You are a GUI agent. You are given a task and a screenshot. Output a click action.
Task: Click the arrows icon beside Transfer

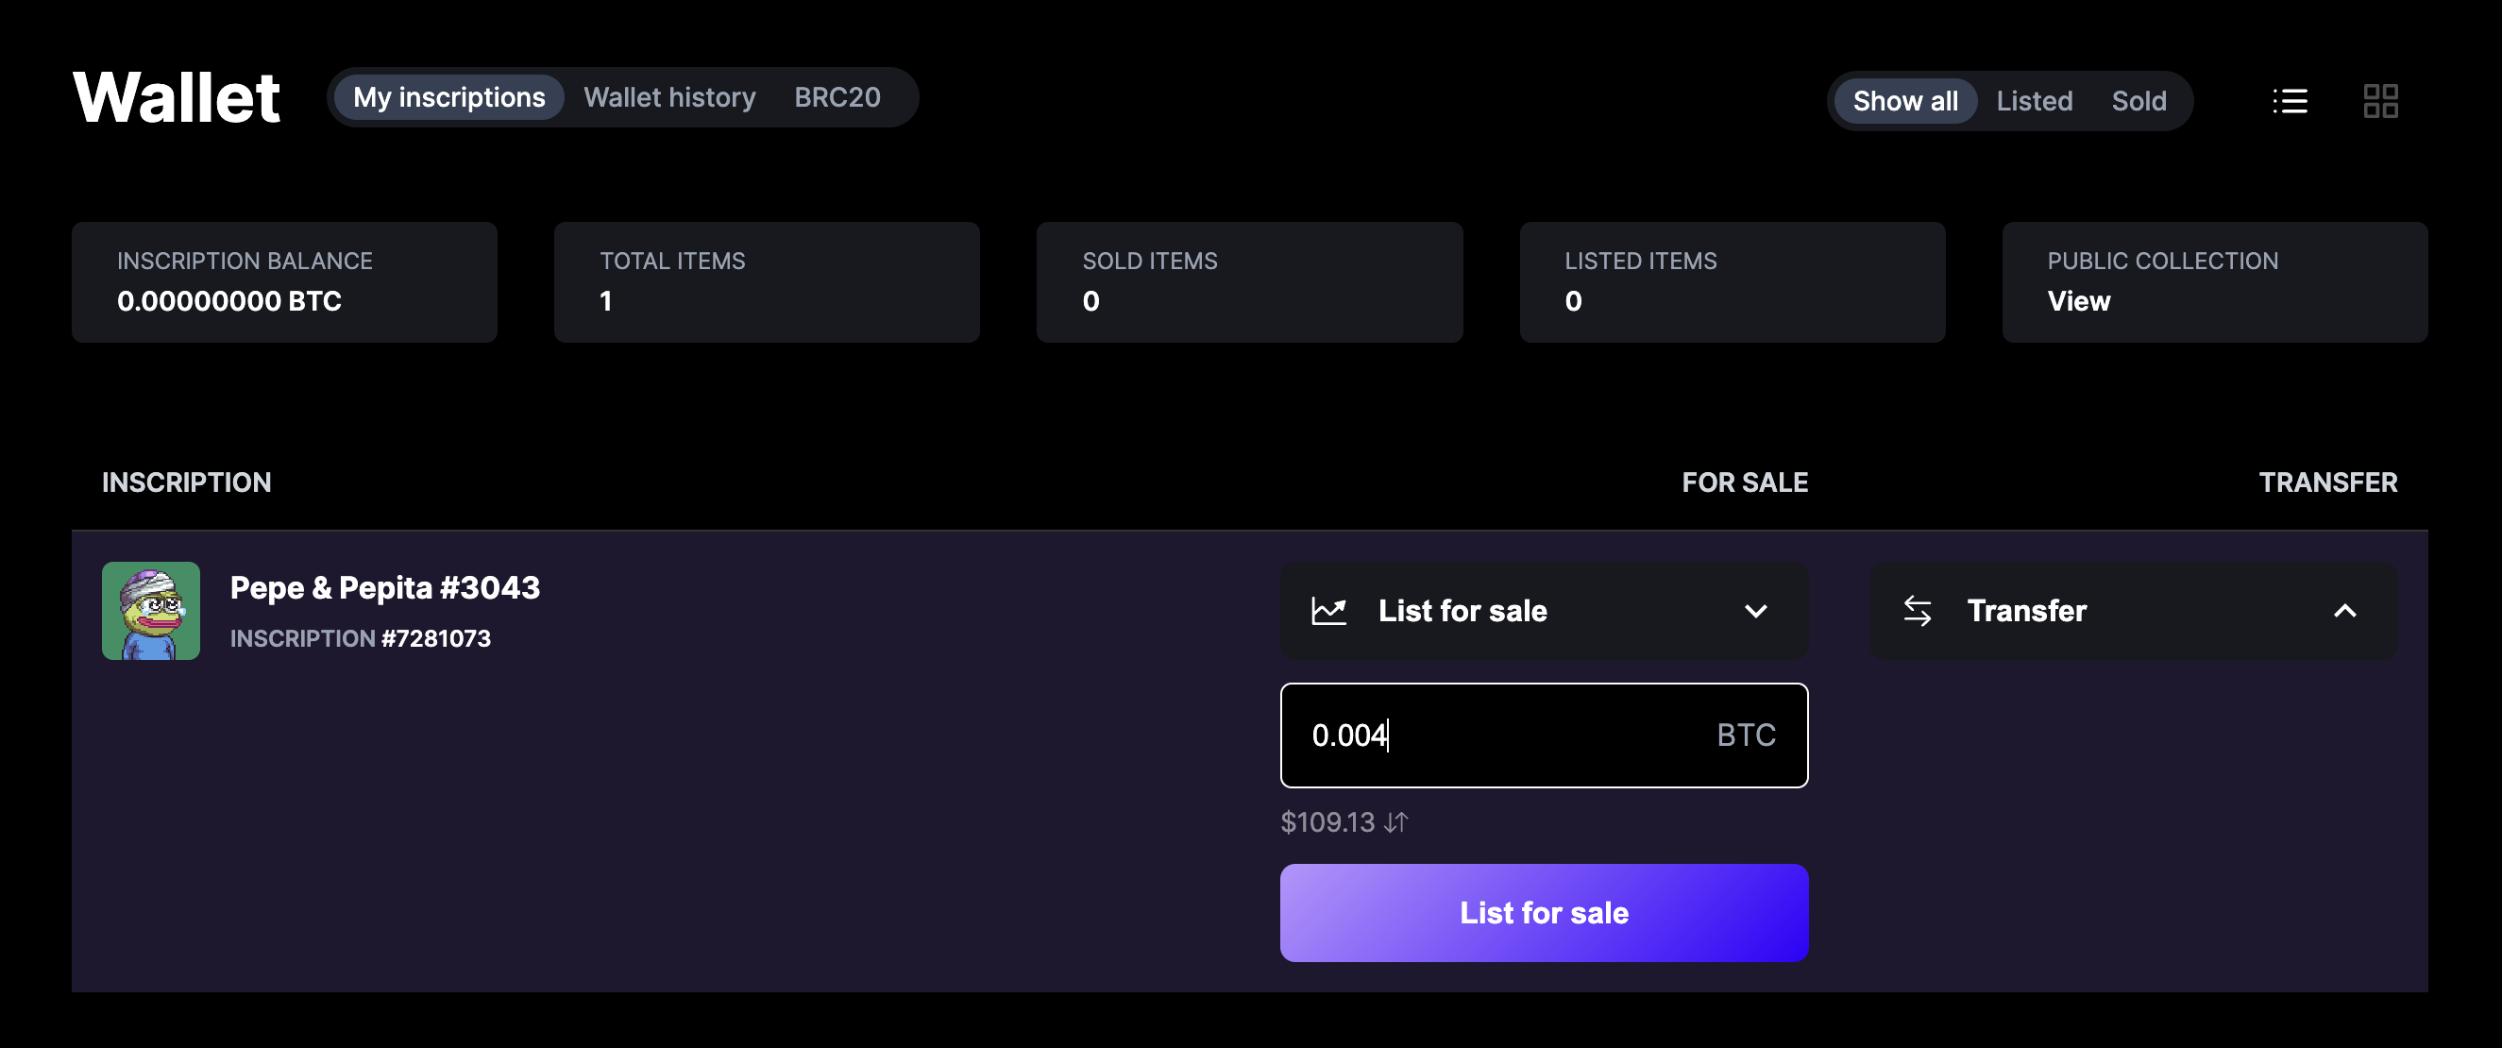1920,611
